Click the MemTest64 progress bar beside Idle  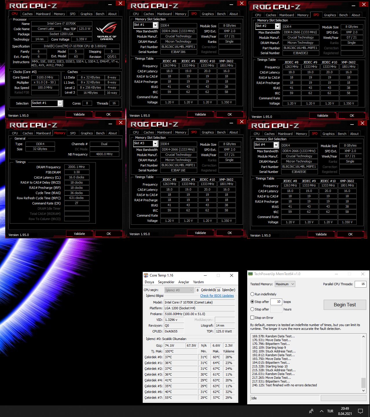[x=343, y=398]
